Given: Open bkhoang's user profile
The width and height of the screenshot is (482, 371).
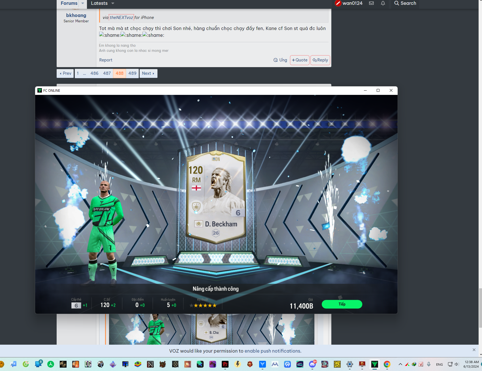Looking at the screenshot, I should click(76, 15).
